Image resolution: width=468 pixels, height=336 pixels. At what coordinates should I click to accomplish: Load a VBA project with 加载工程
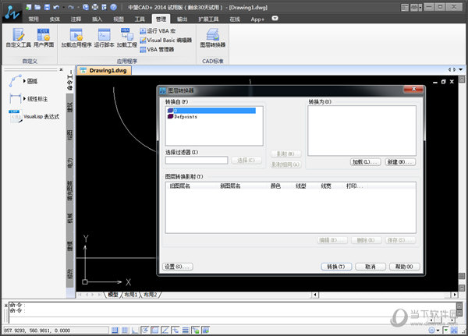pyautogui.click(x=127, y=38)
